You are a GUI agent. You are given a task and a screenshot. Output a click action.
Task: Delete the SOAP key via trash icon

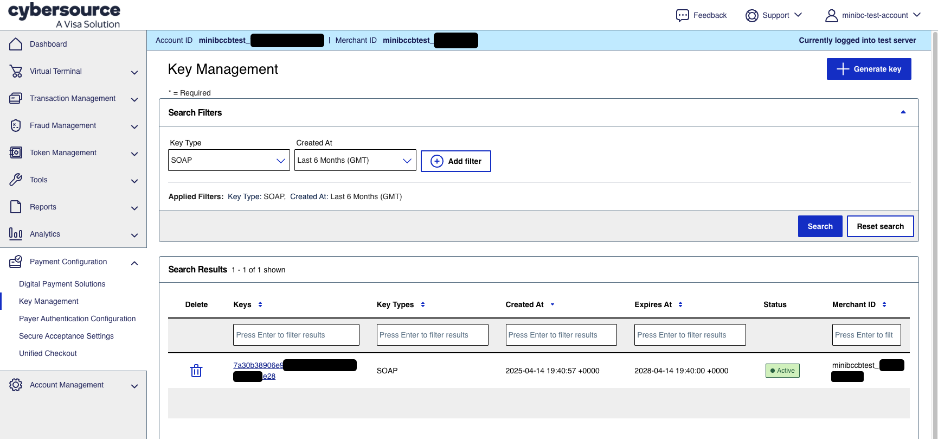point(196,371)
